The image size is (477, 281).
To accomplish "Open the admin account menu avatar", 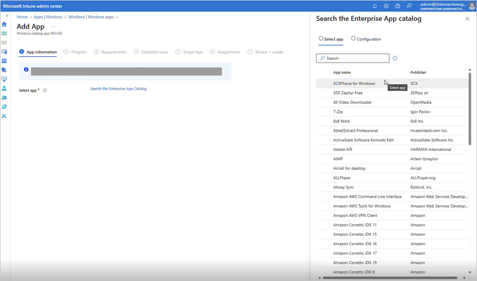I will point(471,6).
